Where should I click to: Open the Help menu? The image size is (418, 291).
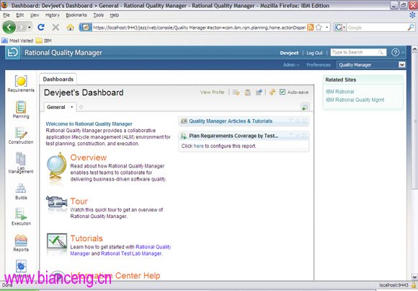tap(115, 15)
